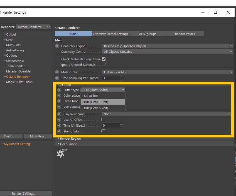Select Output in settings tree
Image resolution: width=236 pixels, height=196 pixels.
(11, 34)
